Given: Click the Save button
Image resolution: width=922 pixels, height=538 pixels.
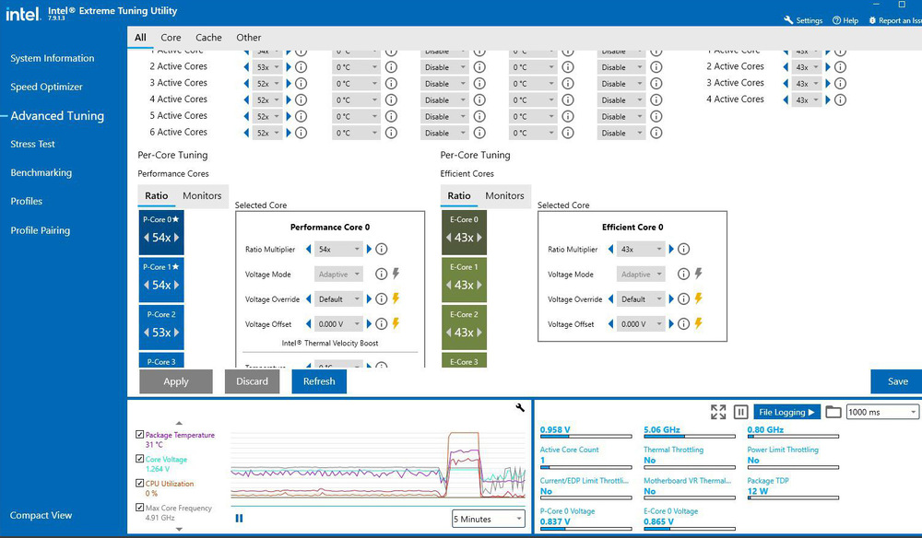Looking at the screenshot, I should [x=897, y=381].
